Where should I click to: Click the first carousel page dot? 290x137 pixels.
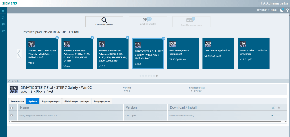[x=140, y=76]
